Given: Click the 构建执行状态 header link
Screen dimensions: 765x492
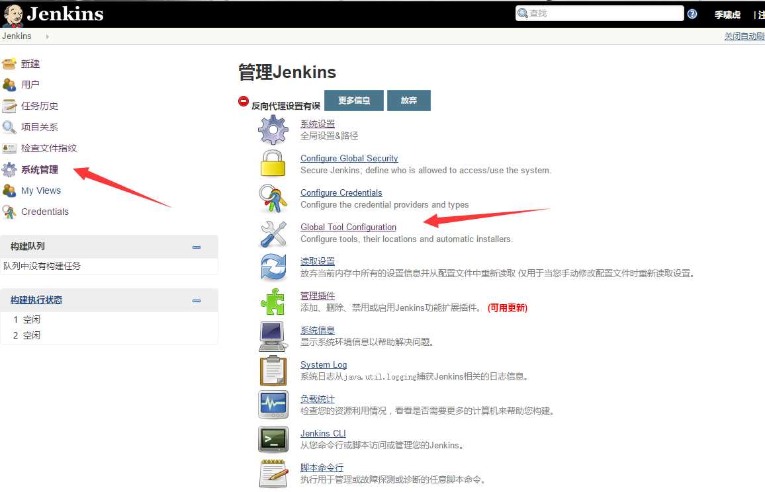Looking at the screenshot, I should (x=36, y=300).
